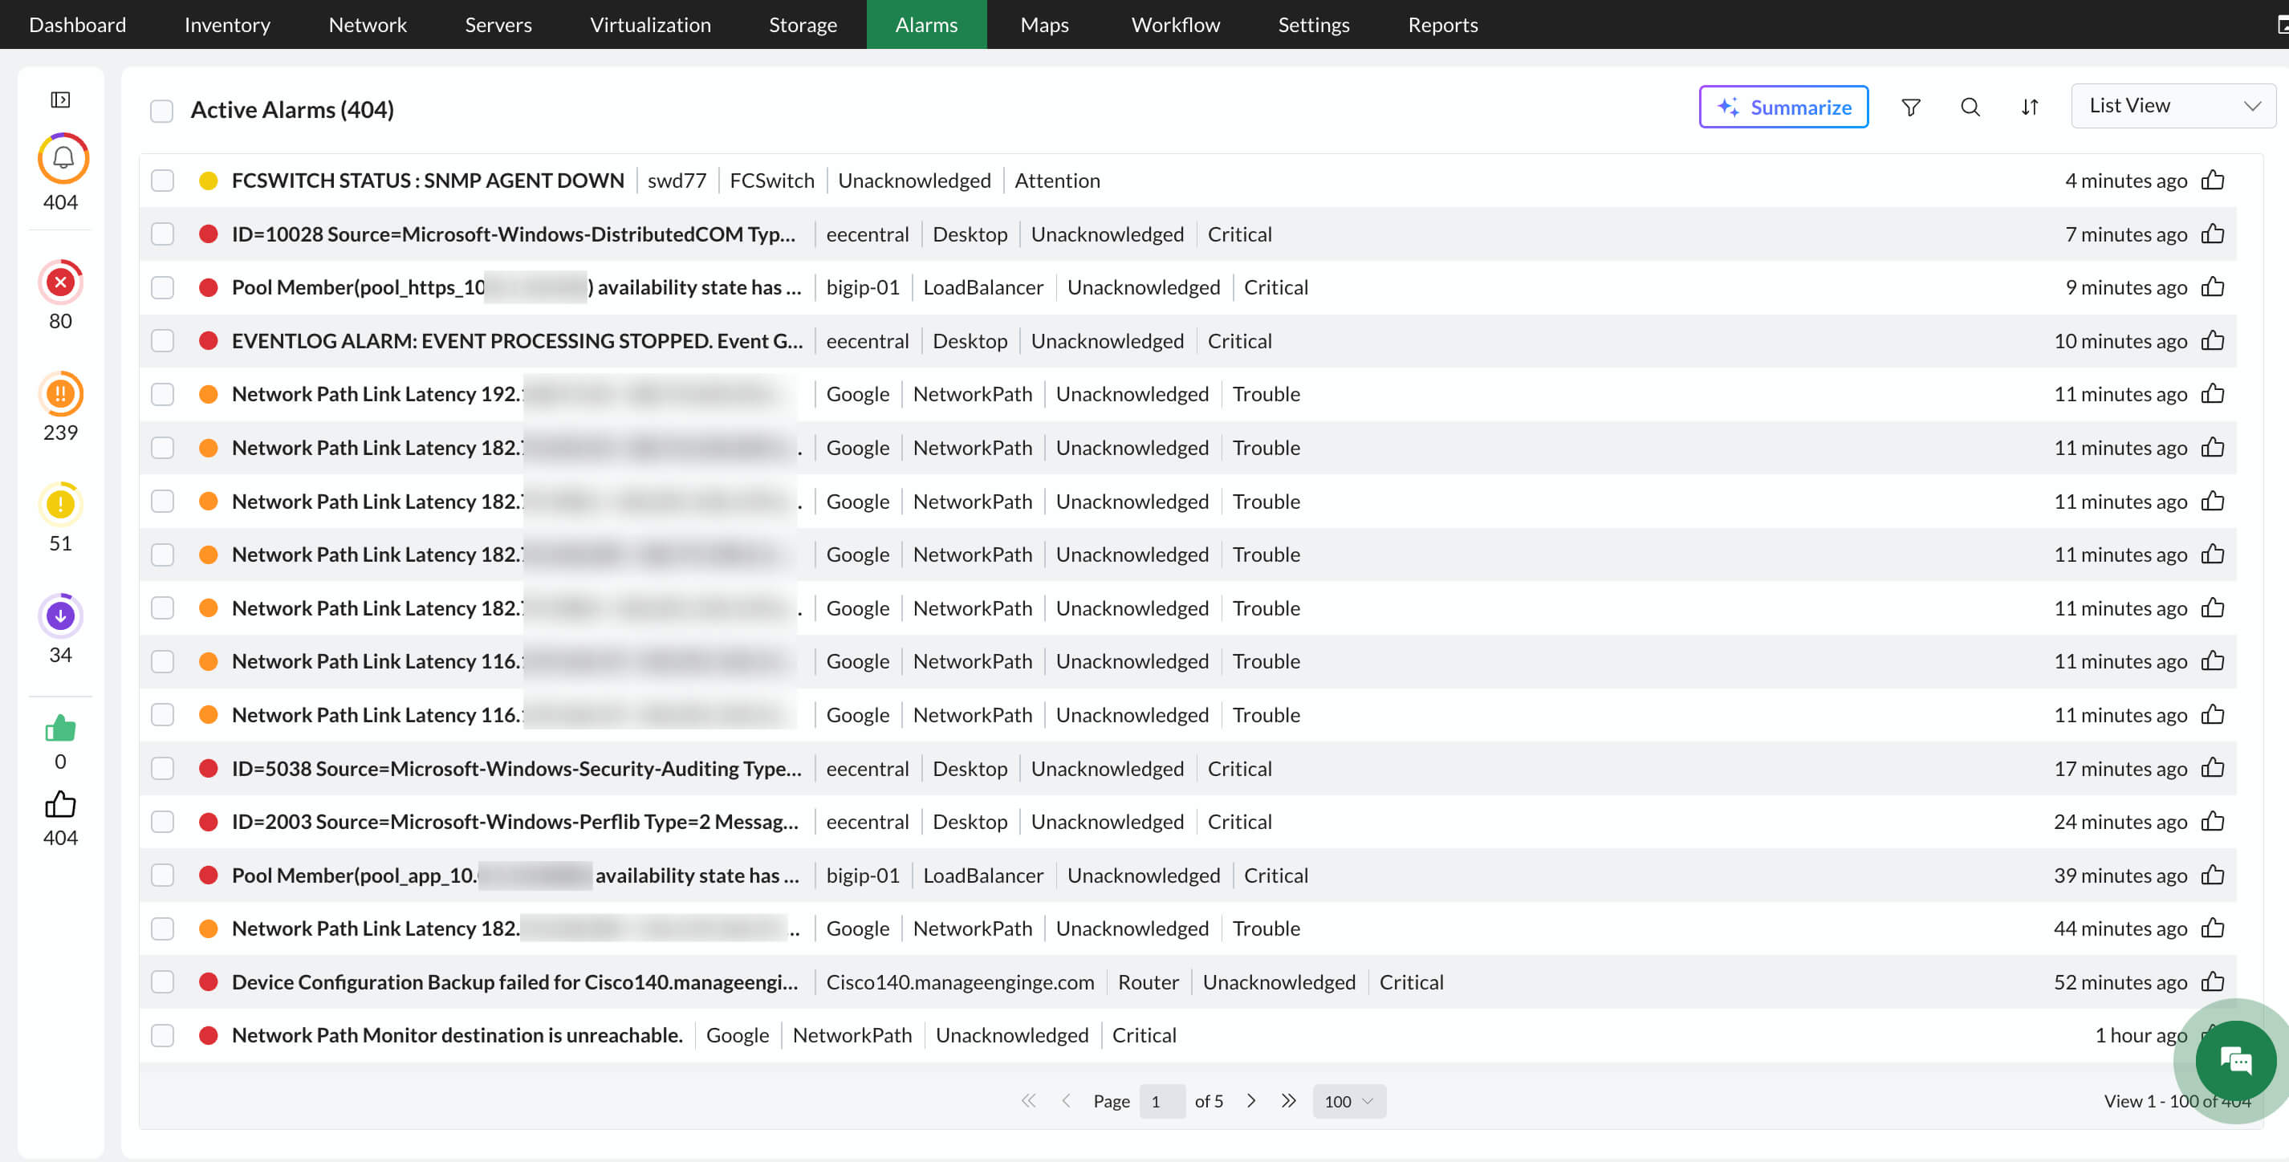This screenshot has height=1162, width=2289.
Task: Click swd77 device name
Action: pyautogui.click(x=677, y=181)
